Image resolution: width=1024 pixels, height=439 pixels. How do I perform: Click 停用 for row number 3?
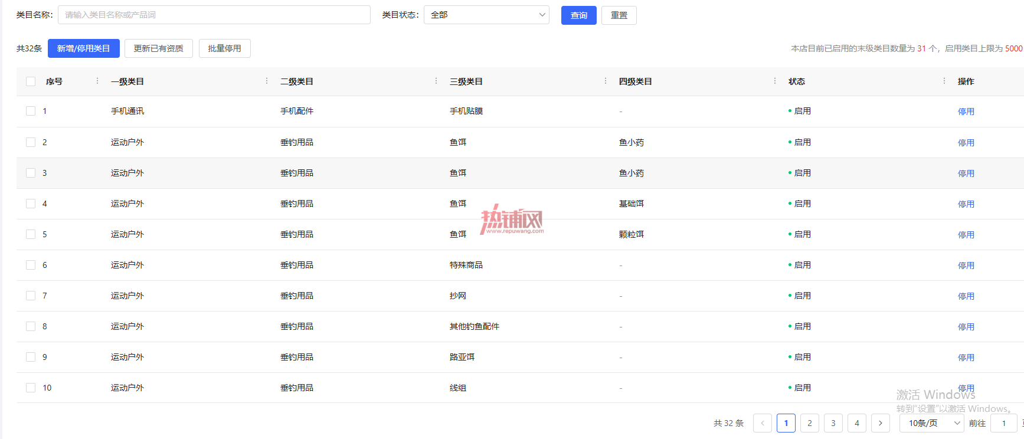[966, 173]
